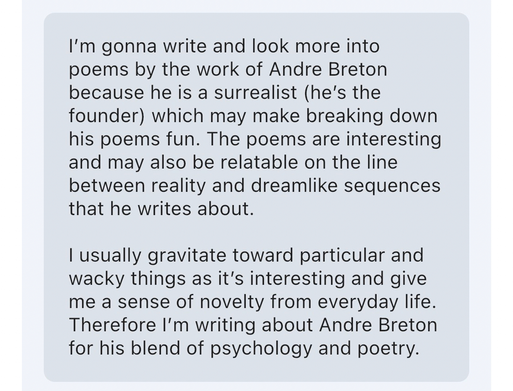This screenshot has width=513, height=391.
Task: Click 'breaking down' in the first paragraph
Action: point(372,116)
